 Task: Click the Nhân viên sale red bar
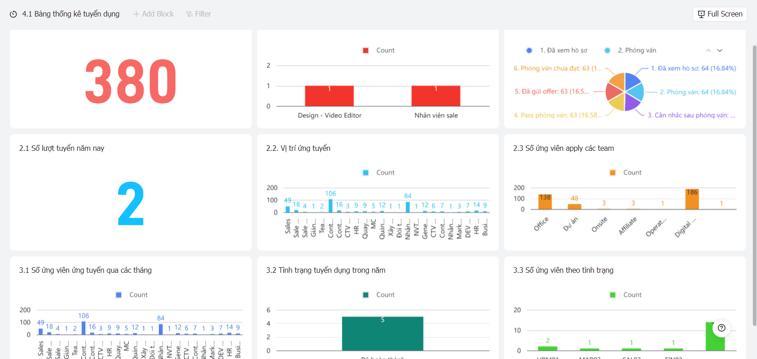436,96
